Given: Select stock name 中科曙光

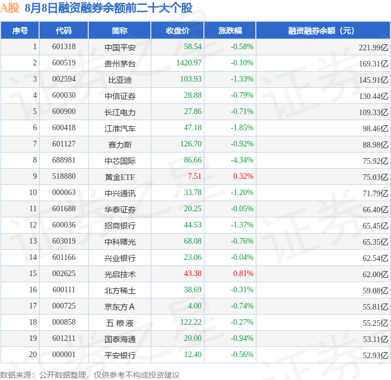Looking at the screenshot, I should pos(120,242).
